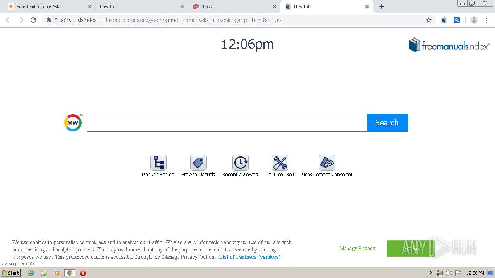Open the Recently Viewed clock icon
Screen dimensions: 495x278
[240, 163]
